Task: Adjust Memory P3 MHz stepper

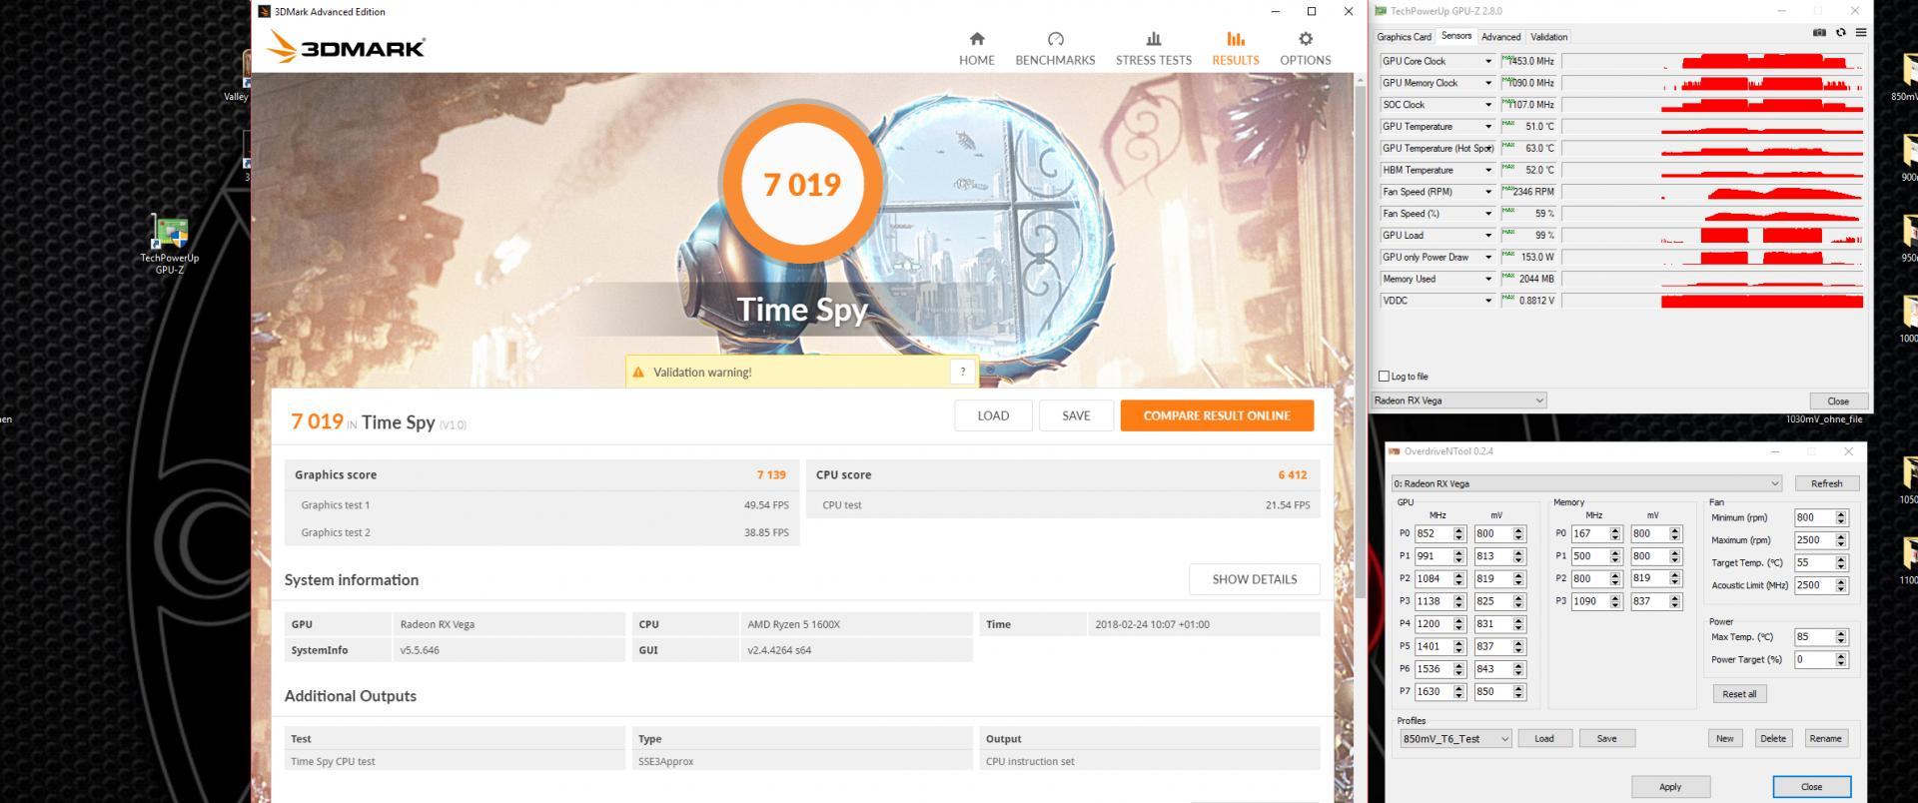Action: click(x=1615, y=602)
